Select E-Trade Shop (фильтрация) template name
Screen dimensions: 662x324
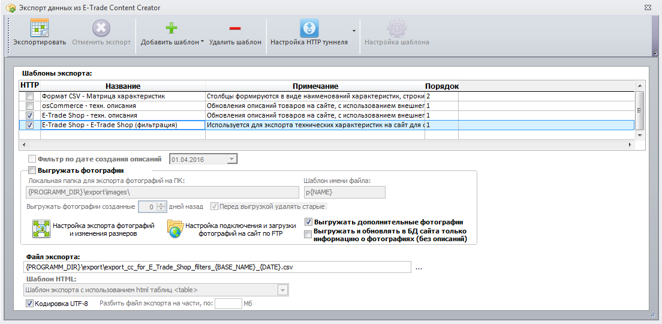click(123, 125)
